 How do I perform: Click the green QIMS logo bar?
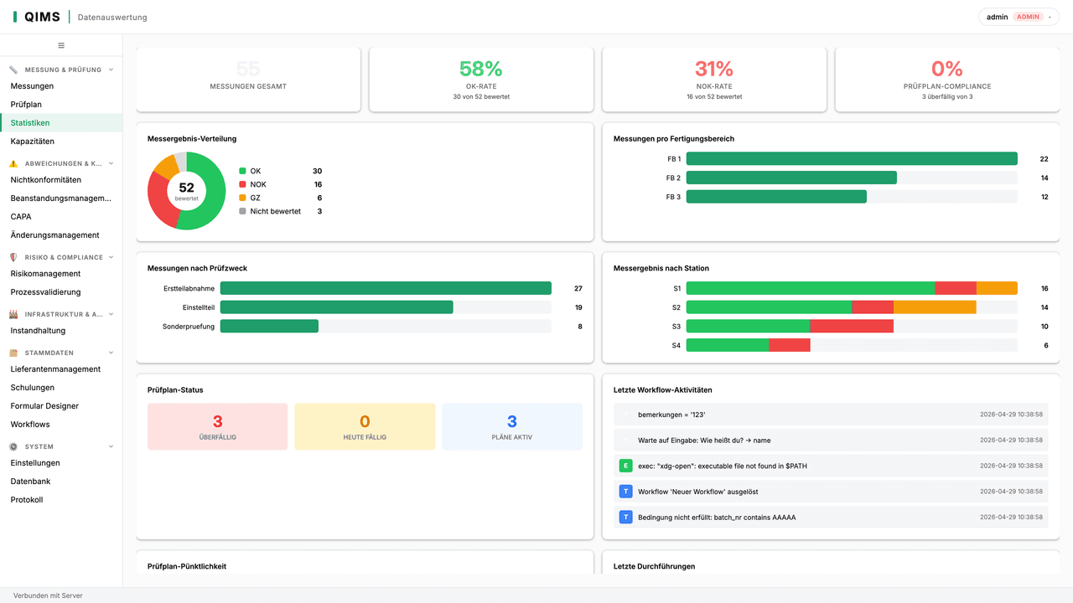point(15,17)
